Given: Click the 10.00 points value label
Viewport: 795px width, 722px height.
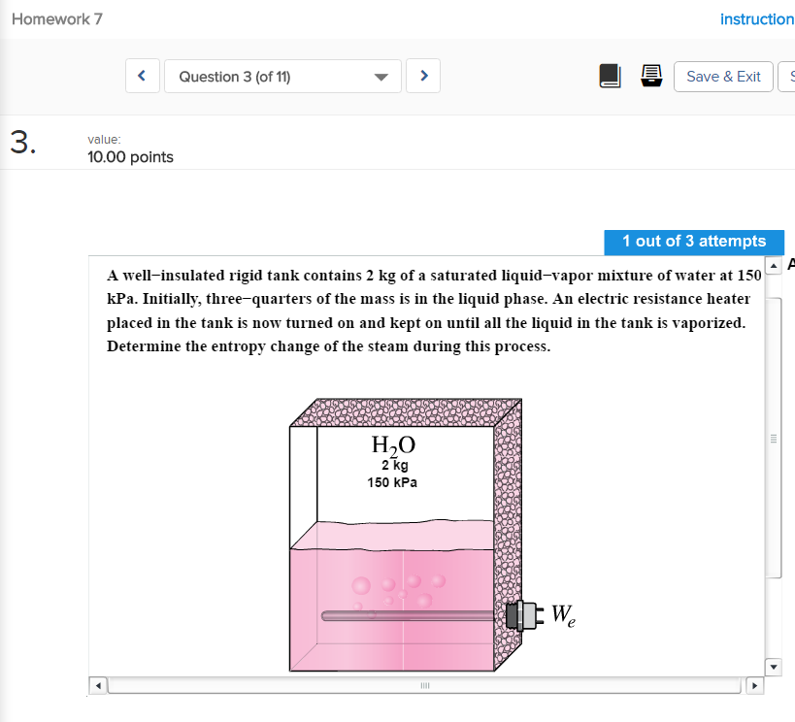Looking at the screenshot, I should 130,156.
